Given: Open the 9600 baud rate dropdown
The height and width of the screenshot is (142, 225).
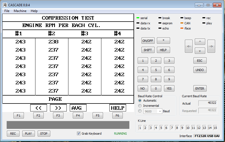Looking at the screenshot, I should pyautogui.click(x=159, y=111).
